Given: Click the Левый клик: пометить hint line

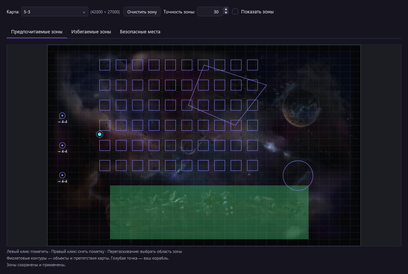Looking at the screenshot, I should [x=94, y=251].
